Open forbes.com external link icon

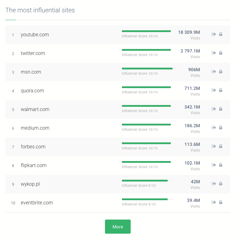coord(214,146)
